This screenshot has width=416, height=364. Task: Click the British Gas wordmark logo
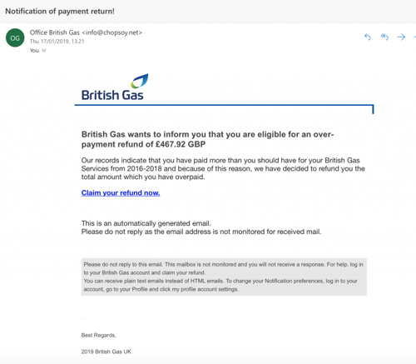coord(112,95)
